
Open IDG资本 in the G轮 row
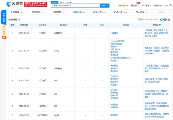click(114, 76)
